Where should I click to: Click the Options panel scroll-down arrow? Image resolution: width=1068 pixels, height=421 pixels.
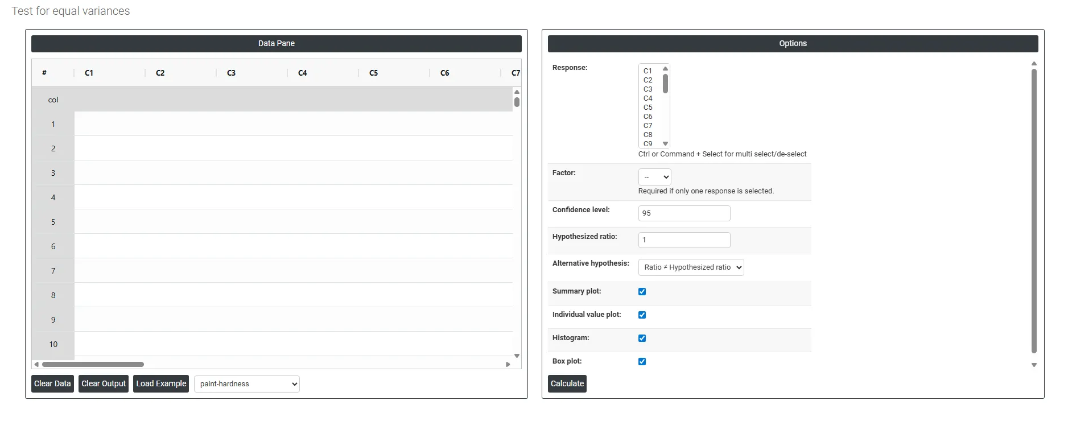click(x=1034, y=365)
